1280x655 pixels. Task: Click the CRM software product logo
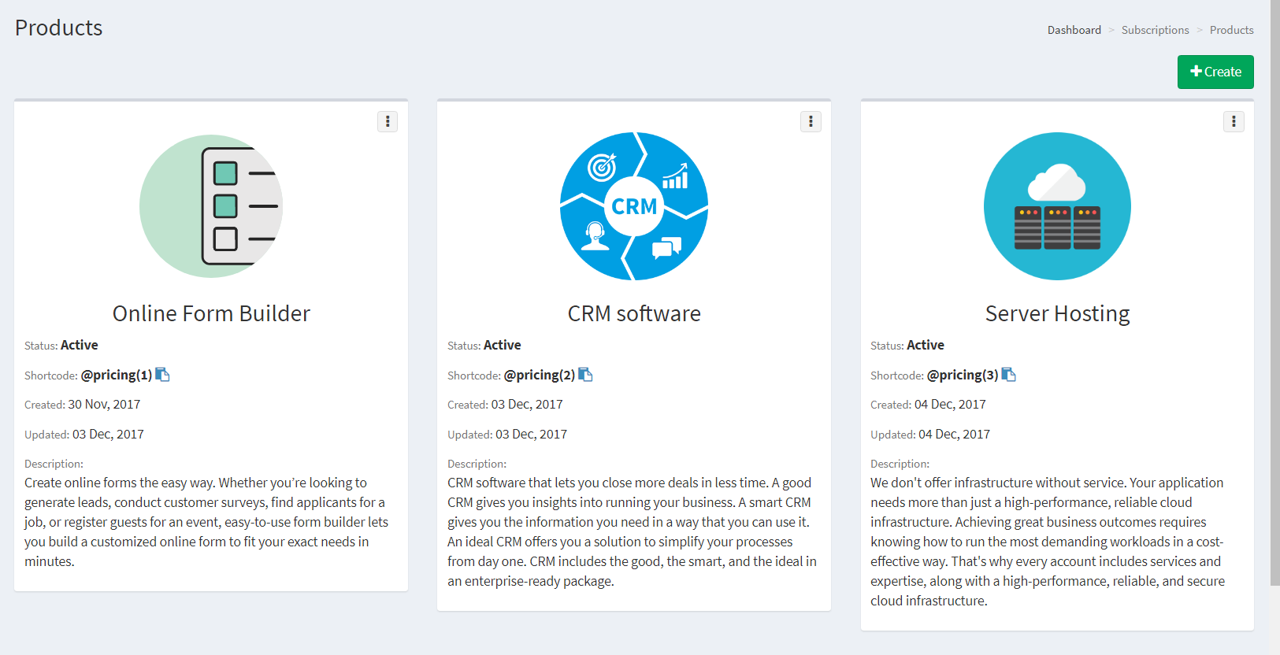pyautogui.click(x=634, y=206)
